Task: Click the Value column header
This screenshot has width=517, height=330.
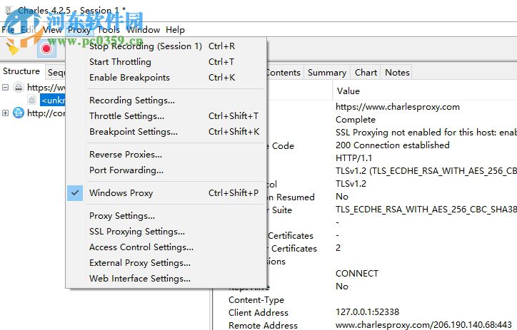Action: click(348, 91)
